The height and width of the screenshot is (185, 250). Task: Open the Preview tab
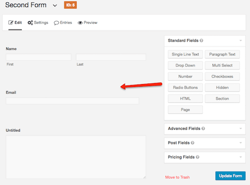87,22
